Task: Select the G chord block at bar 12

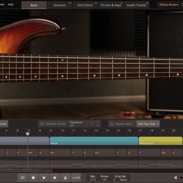Action: point(89,153)
